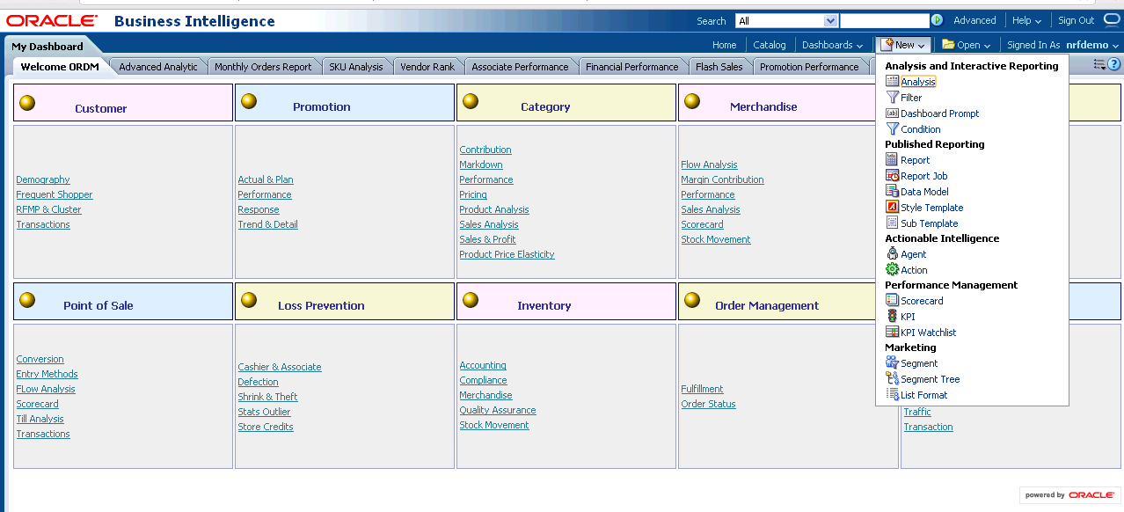This screenshot has height=512, width=1124.
Task: Open the dashboard help question mark icon
Action: pyautogui.click(x=1113, y=64)
